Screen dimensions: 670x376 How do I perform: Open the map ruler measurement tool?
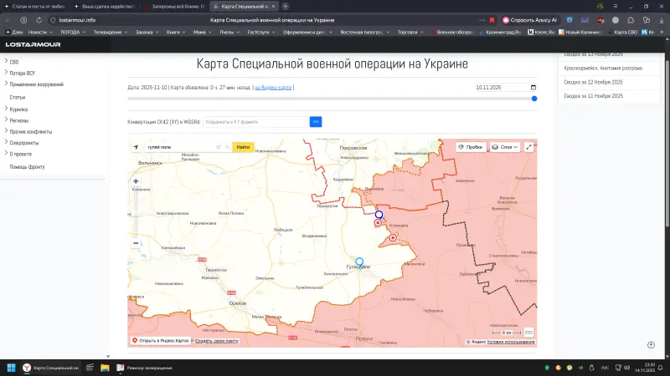528,332
